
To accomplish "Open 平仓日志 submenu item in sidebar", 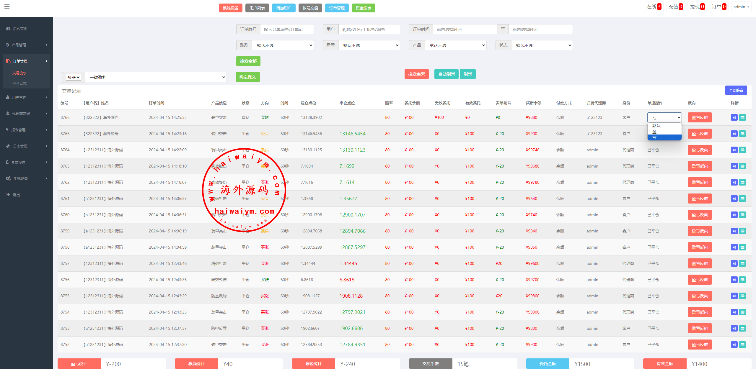I will [19, 83].
